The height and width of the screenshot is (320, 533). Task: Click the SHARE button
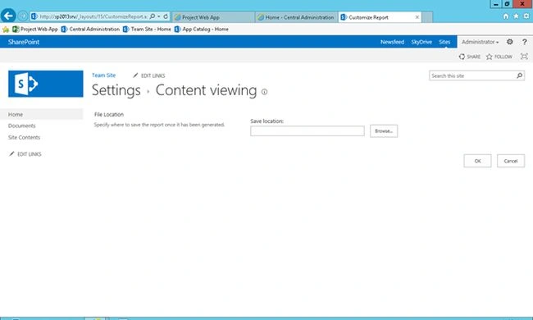pyautogui.click(x=469, y=57)
